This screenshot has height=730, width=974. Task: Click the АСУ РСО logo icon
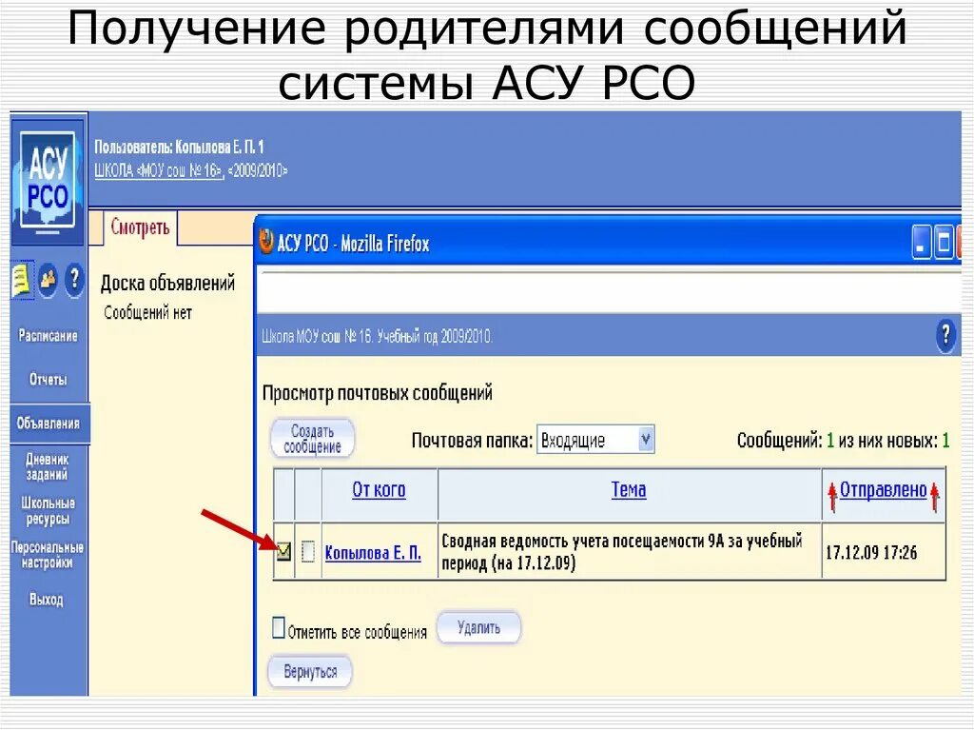point(48,180)
